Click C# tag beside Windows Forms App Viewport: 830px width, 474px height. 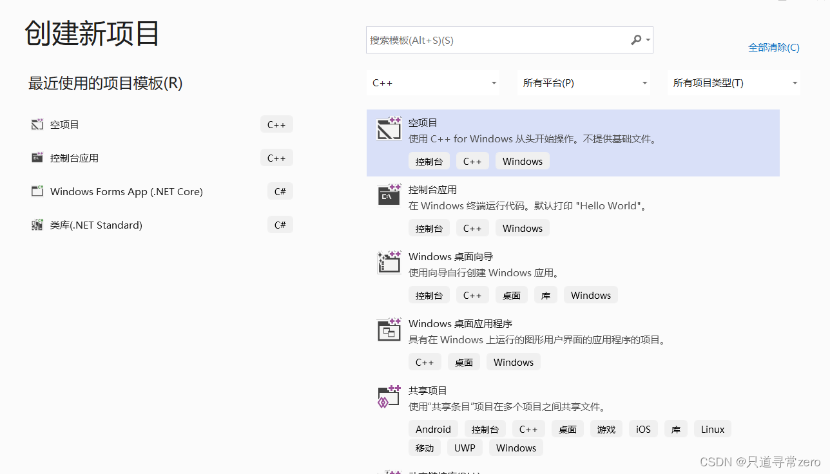280,191
